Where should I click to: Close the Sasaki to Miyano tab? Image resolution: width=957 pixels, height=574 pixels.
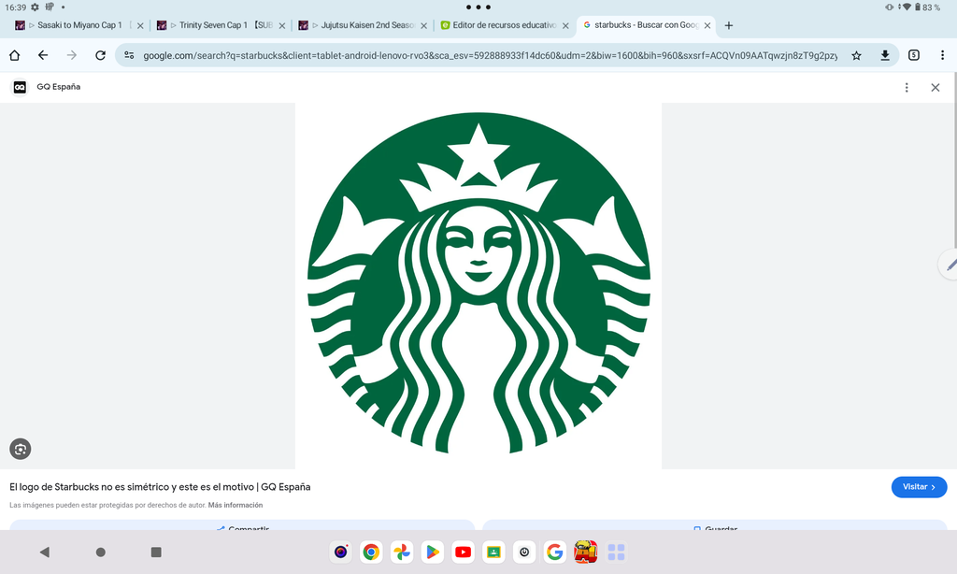[140, 25]
